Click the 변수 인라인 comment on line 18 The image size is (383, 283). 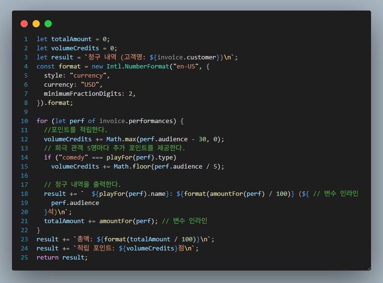click(336, 193)
